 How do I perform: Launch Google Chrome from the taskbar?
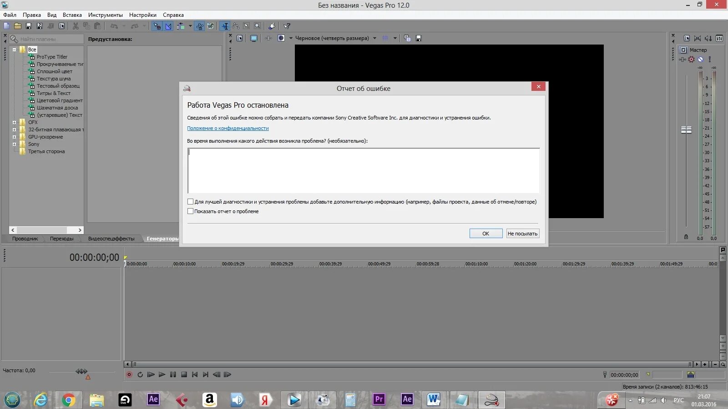pyautogui.click(x=69, y=400)
